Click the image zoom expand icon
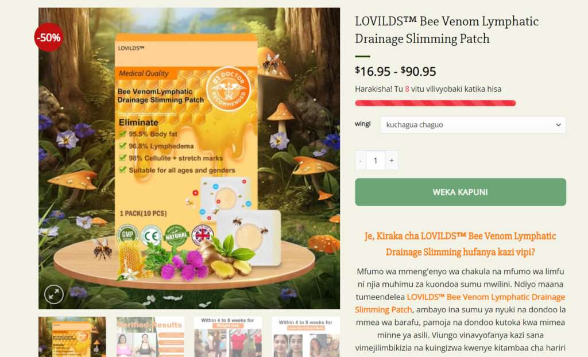This screenshot has width=588, height=357. pyautogui.click(x=54, y=294)
